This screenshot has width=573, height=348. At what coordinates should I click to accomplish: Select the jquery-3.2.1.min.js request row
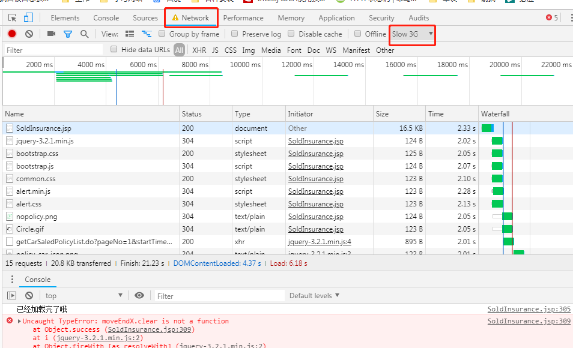pyautogui.click(x=286, y=140)
